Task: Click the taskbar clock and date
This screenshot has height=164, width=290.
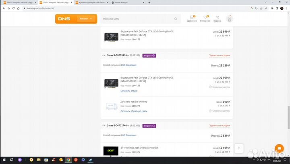Action: click(277, 160)
